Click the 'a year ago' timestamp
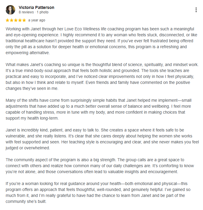Viewport: 203px width, 210px height. coord(37,20)
